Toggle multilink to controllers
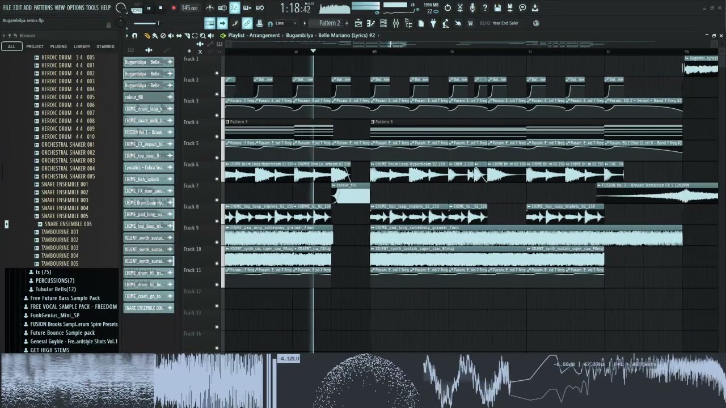 pyautogui.click(x=247, y=23)
